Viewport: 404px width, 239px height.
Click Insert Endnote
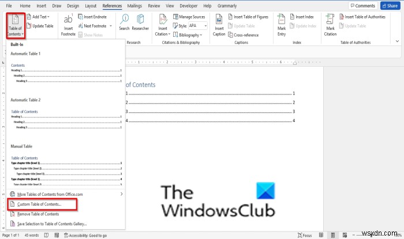[x=92, y=17]
